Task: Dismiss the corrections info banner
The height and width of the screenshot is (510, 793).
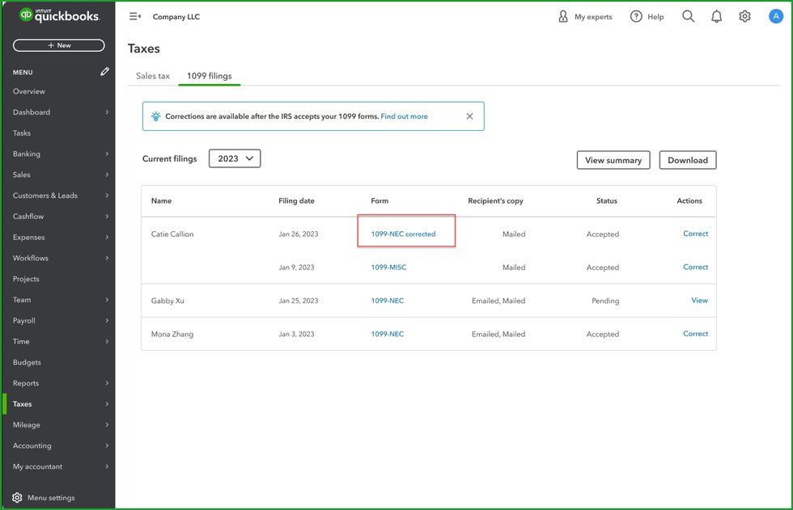Action: (x=469, y=116)
